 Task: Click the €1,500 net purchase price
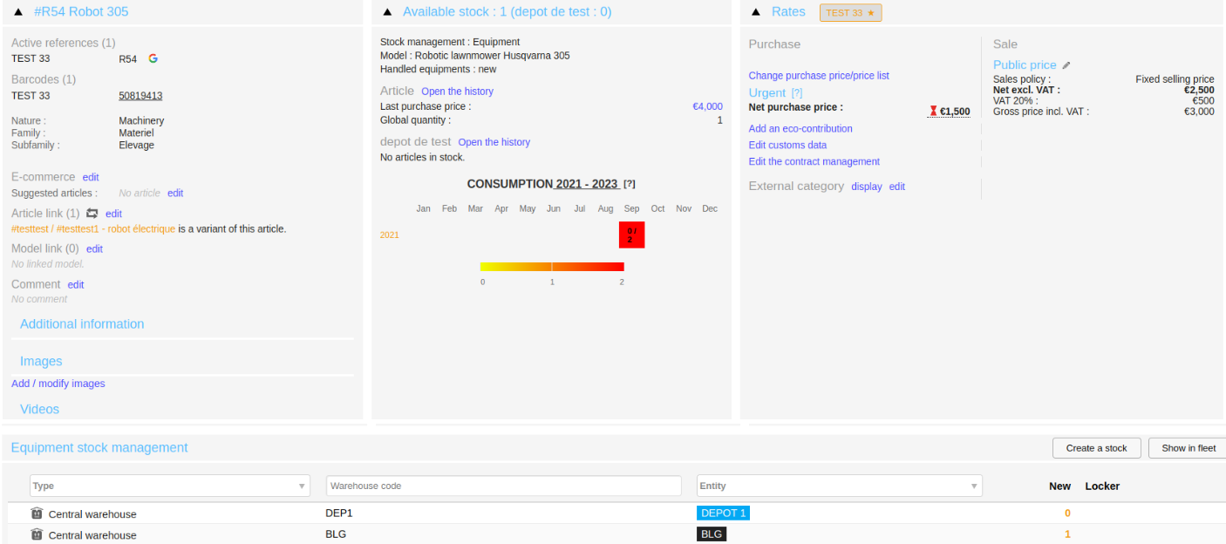(x=955, y=112)
